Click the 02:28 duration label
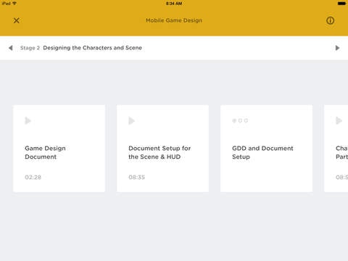The width and height of the screenshot is (348, 261). (x=33, y=177)
